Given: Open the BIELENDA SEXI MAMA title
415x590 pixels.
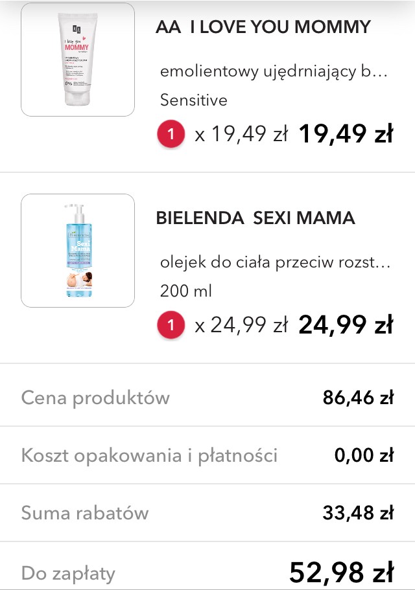Looking at the screenshot, I should coord(255,218).
